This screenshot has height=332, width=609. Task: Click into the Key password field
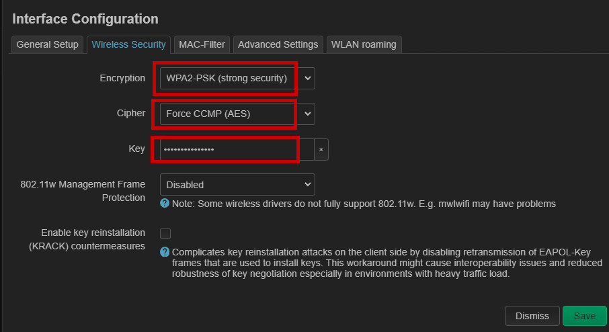pyautogui.click(x=229, y=149)
